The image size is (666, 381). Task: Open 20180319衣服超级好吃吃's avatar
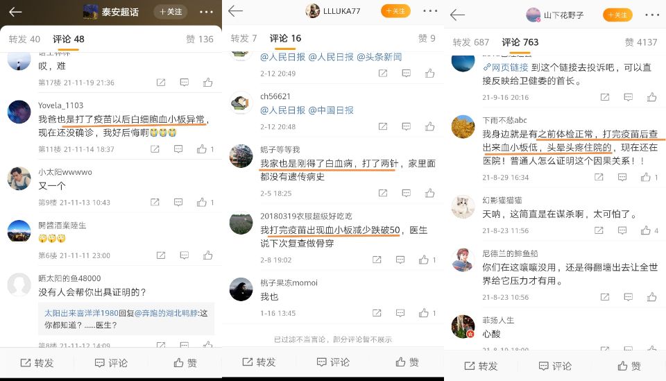241,223
